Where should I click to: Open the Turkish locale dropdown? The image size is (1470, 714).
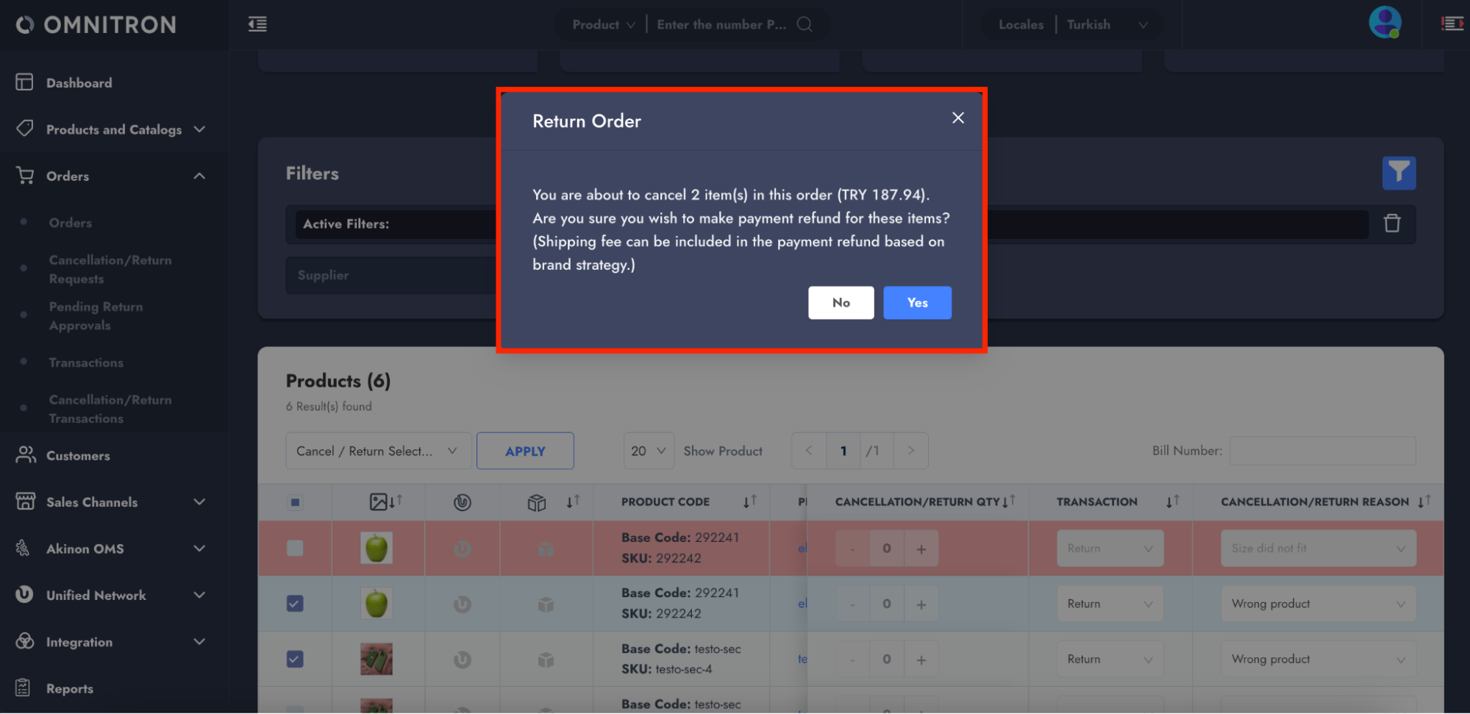click(1106, 24)
